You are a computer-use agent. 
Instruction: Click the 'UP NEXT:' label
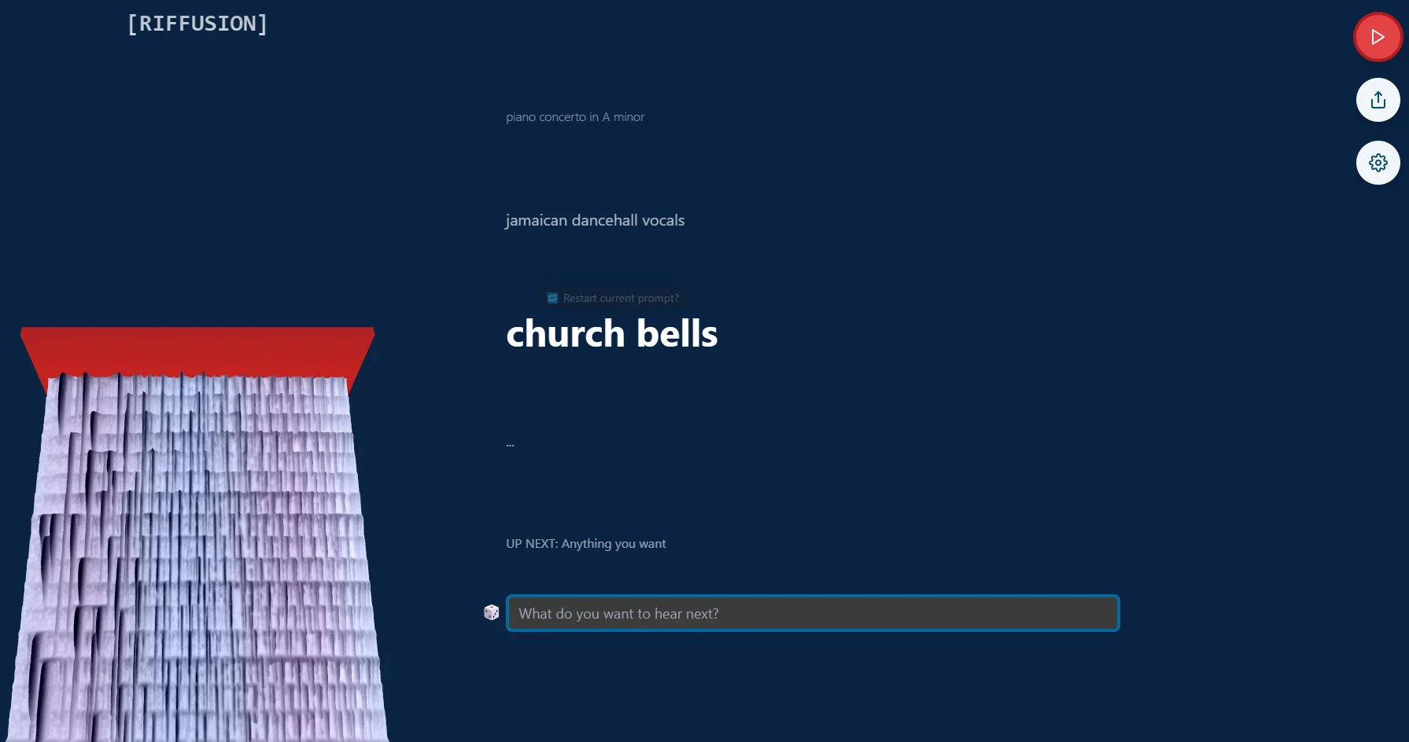[531, 544]
